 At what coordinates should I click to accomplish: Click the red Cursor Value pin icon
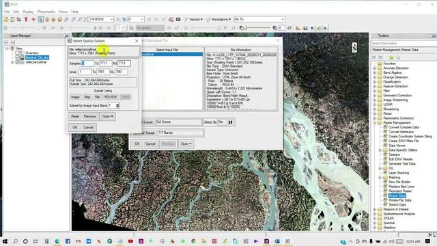26,19
